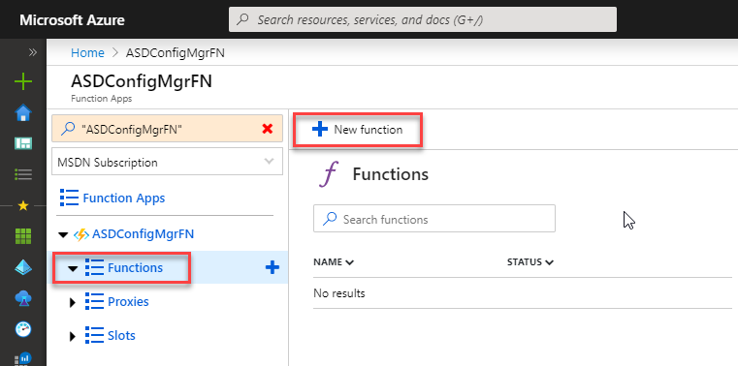
Task: Open All services list icon
Action: (23, 175)
